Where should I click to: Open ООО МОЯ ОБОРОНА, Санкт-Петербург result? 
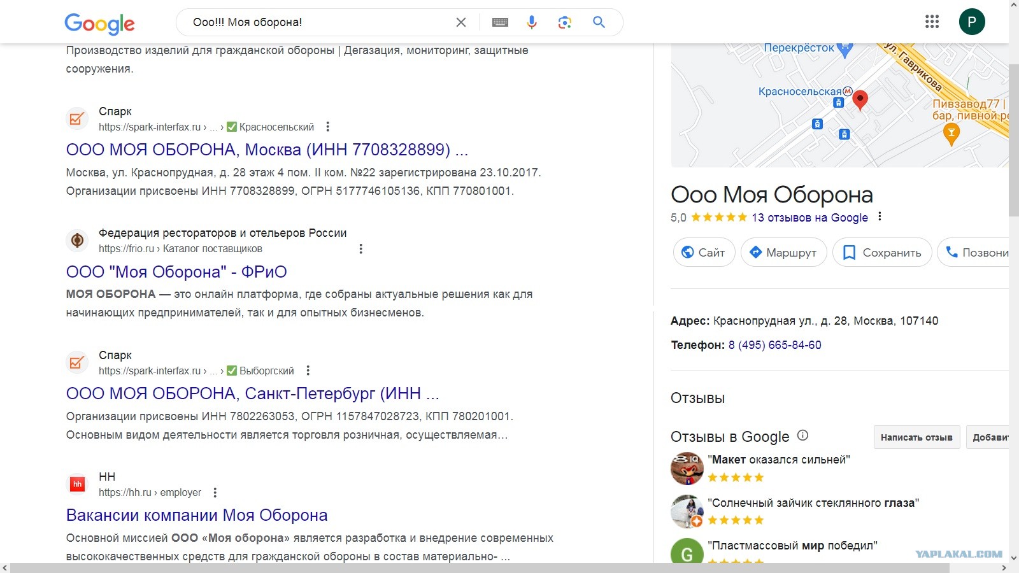(253, 393)
